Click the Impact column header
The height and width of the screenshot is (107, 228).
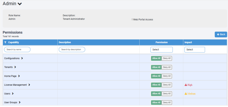coord(188,42)
